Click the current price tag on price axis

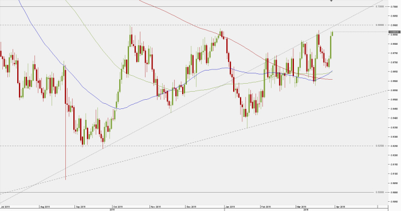(x=394, y=32)
